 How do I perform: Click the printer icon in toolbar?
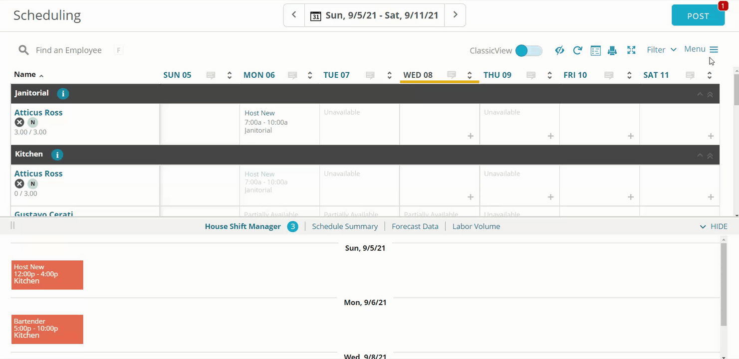[x=612, y=50]
